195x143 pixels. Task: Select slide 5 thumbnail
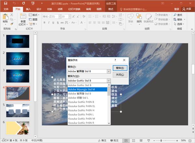point(18,111)
